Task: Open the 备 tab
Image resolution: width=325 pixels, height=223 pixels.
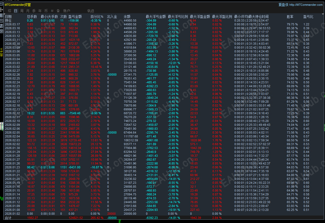Action: 58,11
